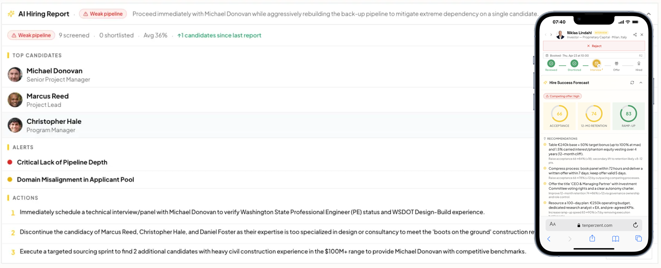Reload tenperzent.com page in Safari

(635, 225)
